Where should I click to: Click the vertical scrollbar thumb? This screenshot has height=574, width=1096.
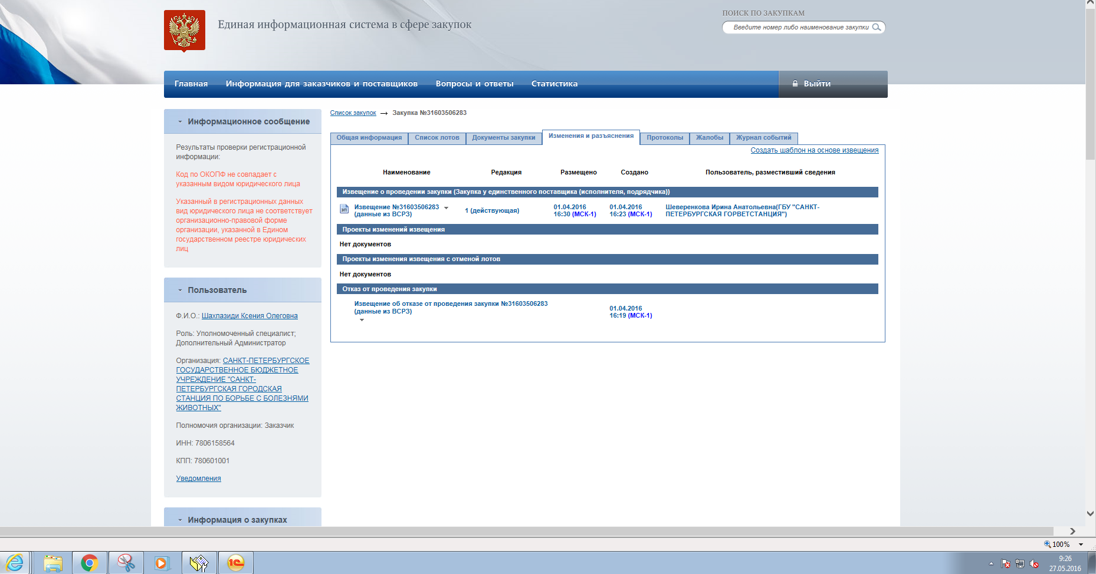tap(1091, 83)
